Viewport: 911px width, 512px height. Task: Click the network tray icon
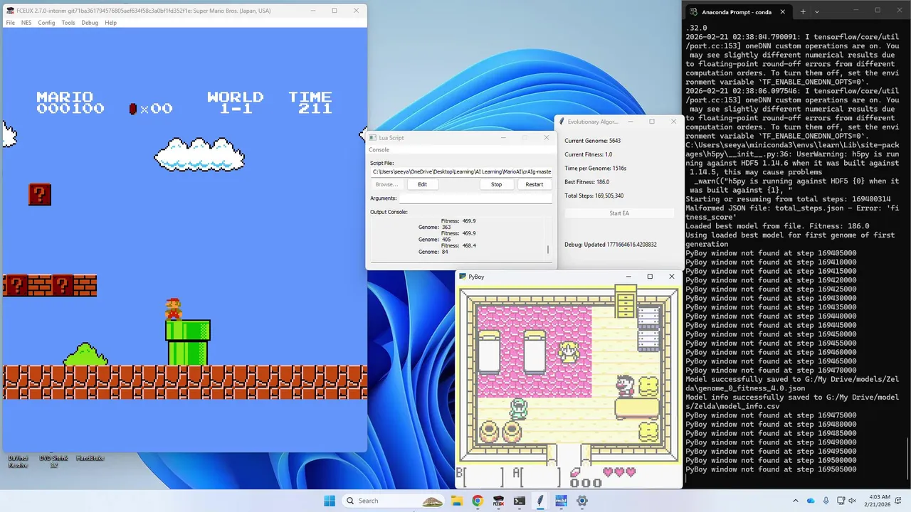842,501
